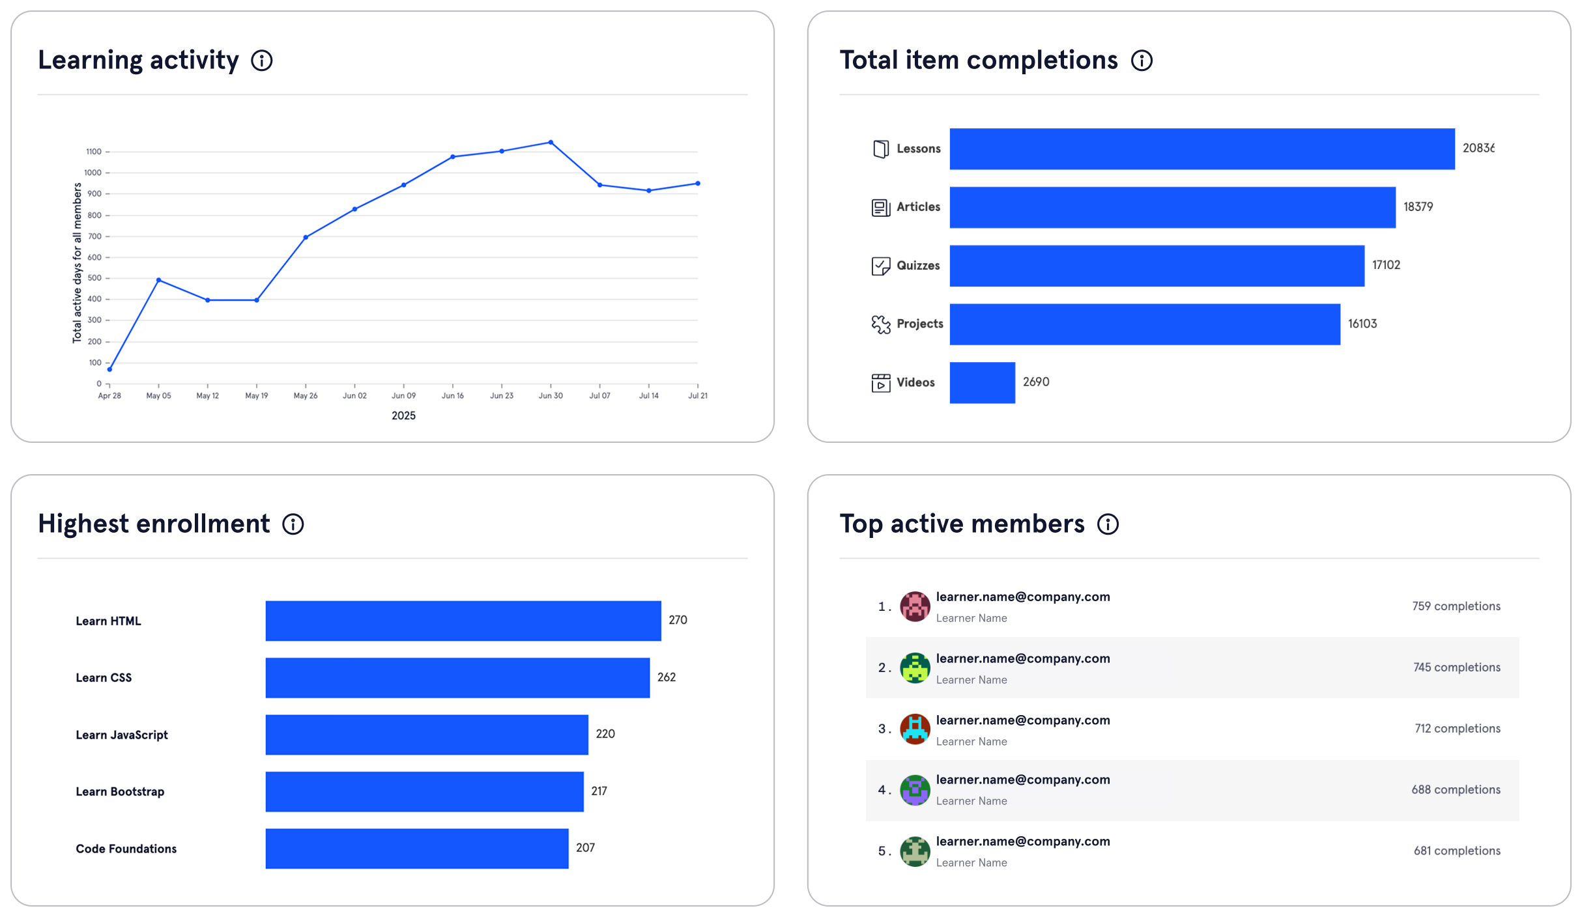
Task: Select the rank 4 learner email
Action: (1023, 780)
